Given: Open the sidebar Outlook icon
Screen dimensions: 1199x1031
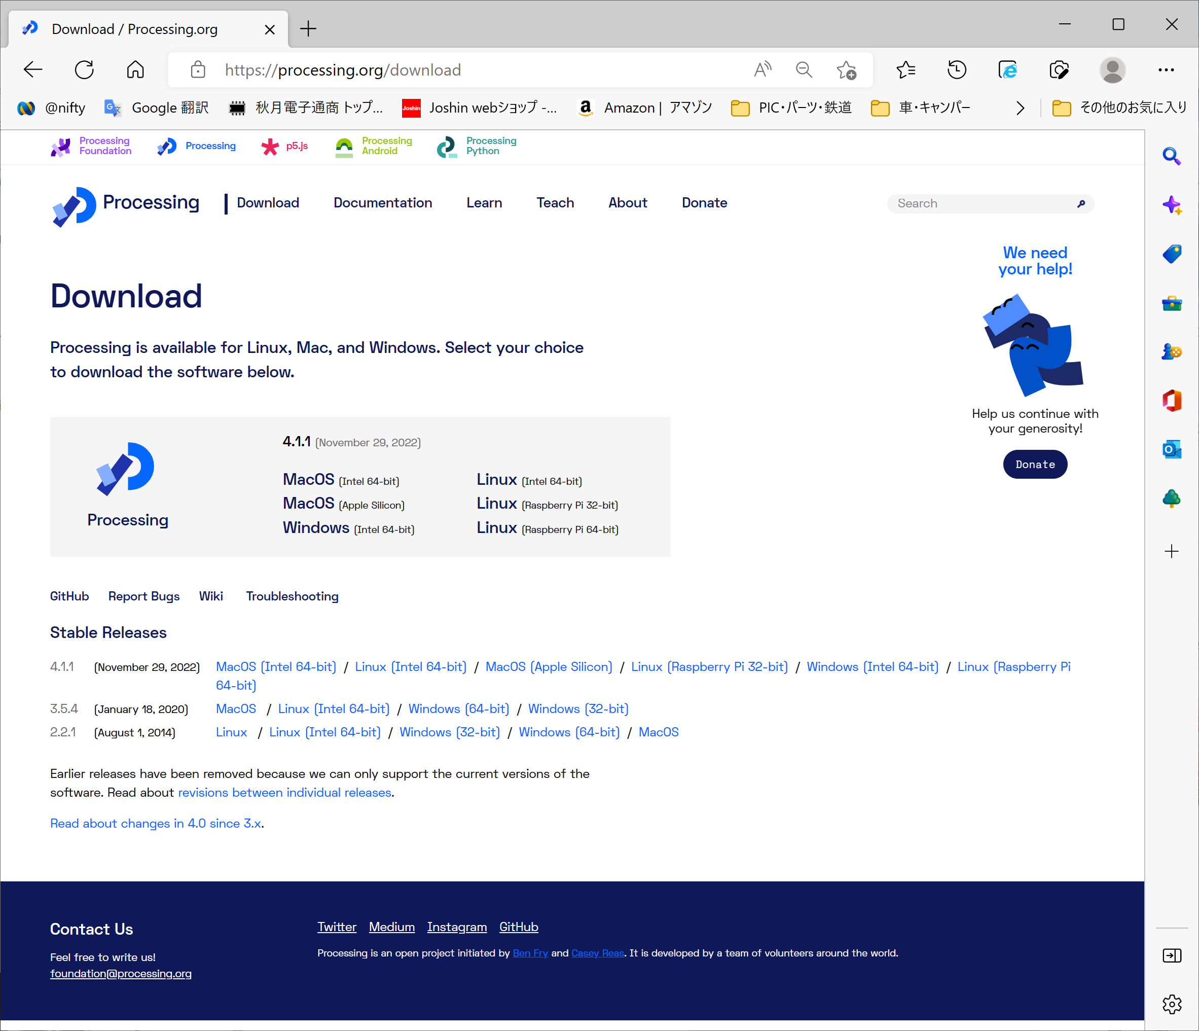Looking at the screenshot, I should click(1172, 449).
